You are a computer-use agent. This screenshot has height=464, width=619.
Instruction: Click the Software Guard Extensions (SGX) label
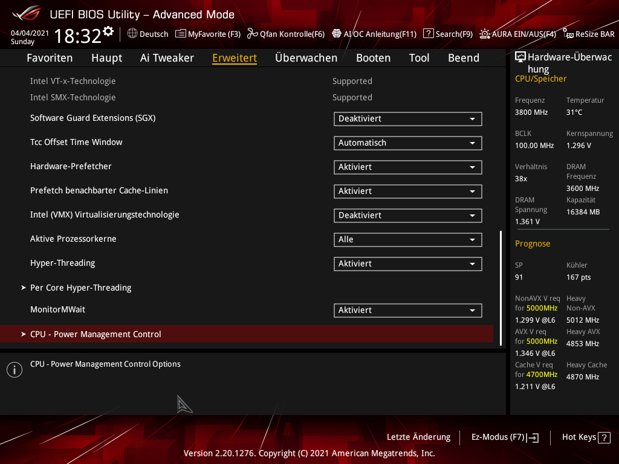click(x=92, y=118)
